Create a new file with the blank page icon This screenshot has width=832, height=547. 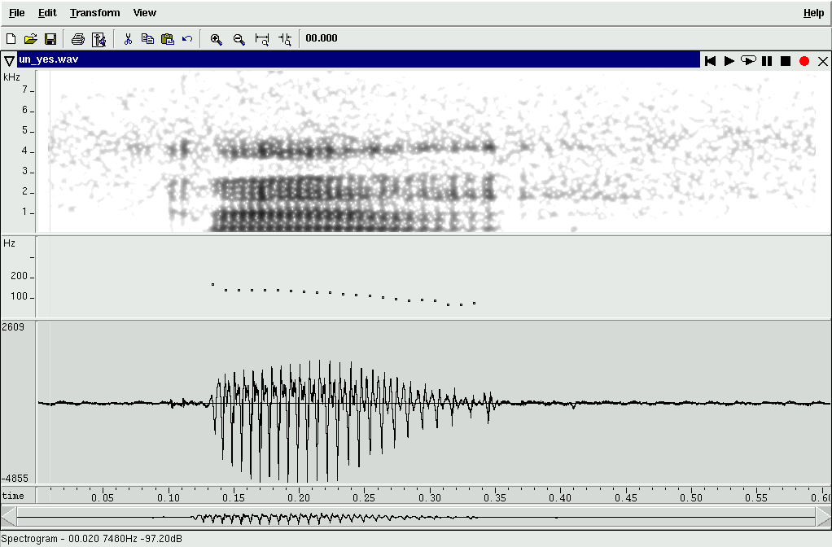[11, 39]
